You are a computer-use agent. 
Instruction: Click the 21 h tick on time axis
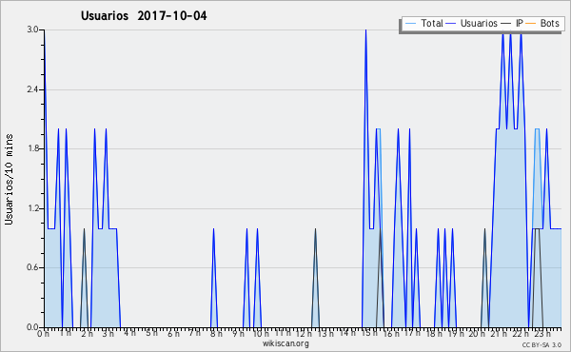(498, 334)
